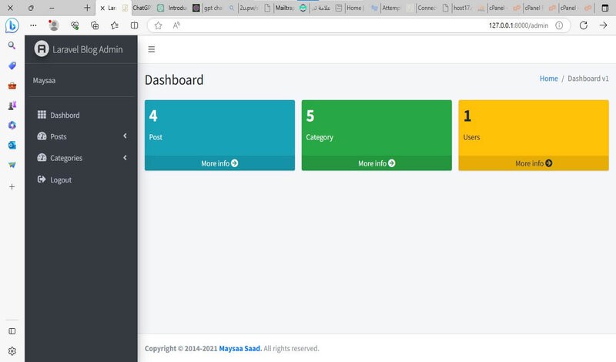Click Logout in sidebar
616x362 pixels.
[x=81, y=179]
